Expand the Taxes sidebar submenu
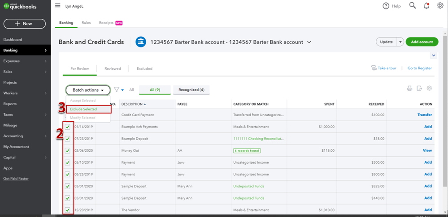The width and height of the screenshot is (448, 217). coord(46,115)
